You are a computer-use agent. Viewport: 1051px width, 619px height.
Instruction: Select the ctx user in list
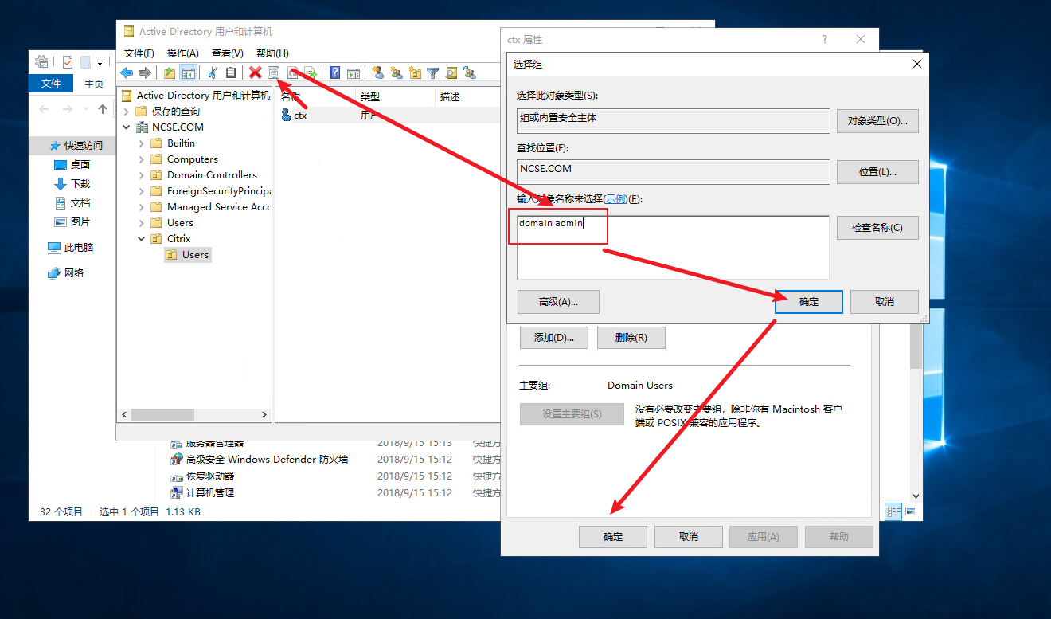pos(300,116)
